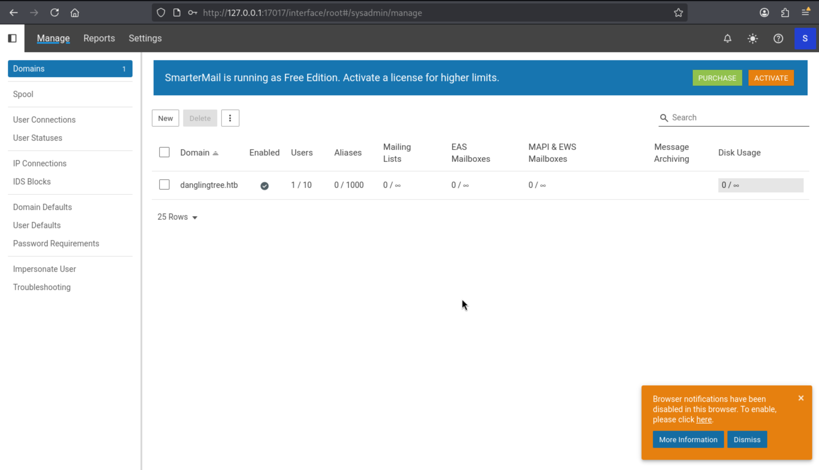819x470 pixels.
Task: Click the domain count badge '1'
Action: coord(124,69)
